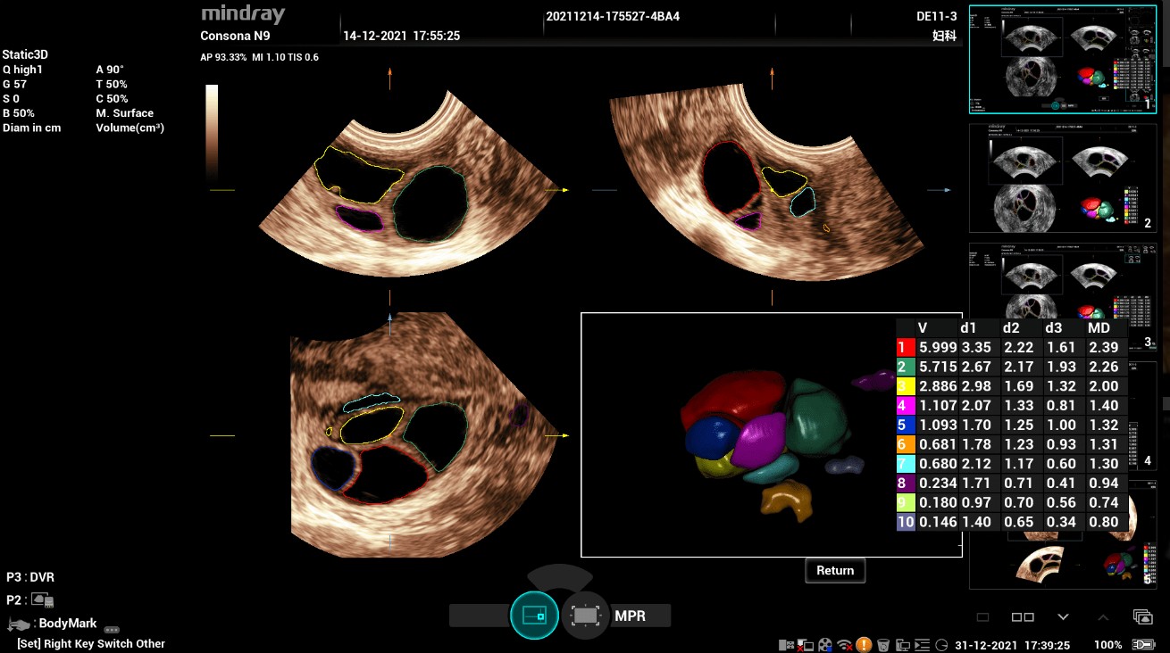
Task: Click the orange follicle in 3D rendering
Action: (786, 500)
